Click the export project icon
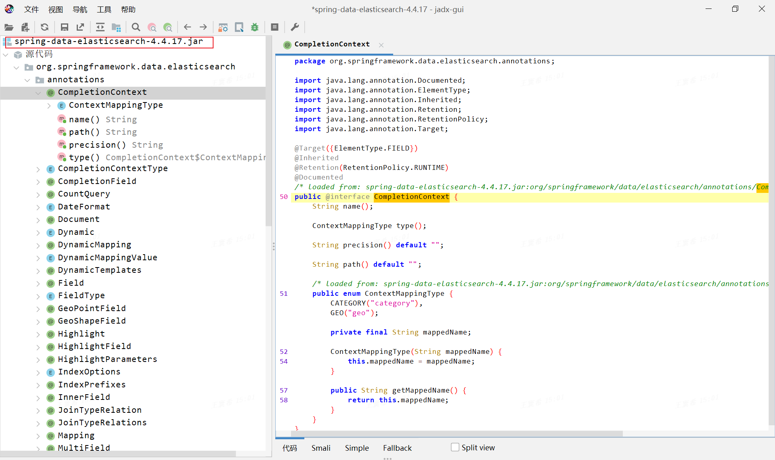The height and width of the screenshot is (460, 775). (x=80, y=27)
